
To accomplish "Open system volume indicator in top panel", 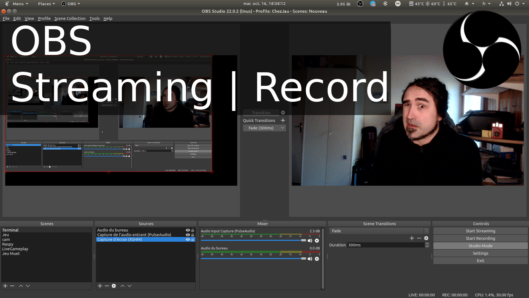I will tap(509, 4).
